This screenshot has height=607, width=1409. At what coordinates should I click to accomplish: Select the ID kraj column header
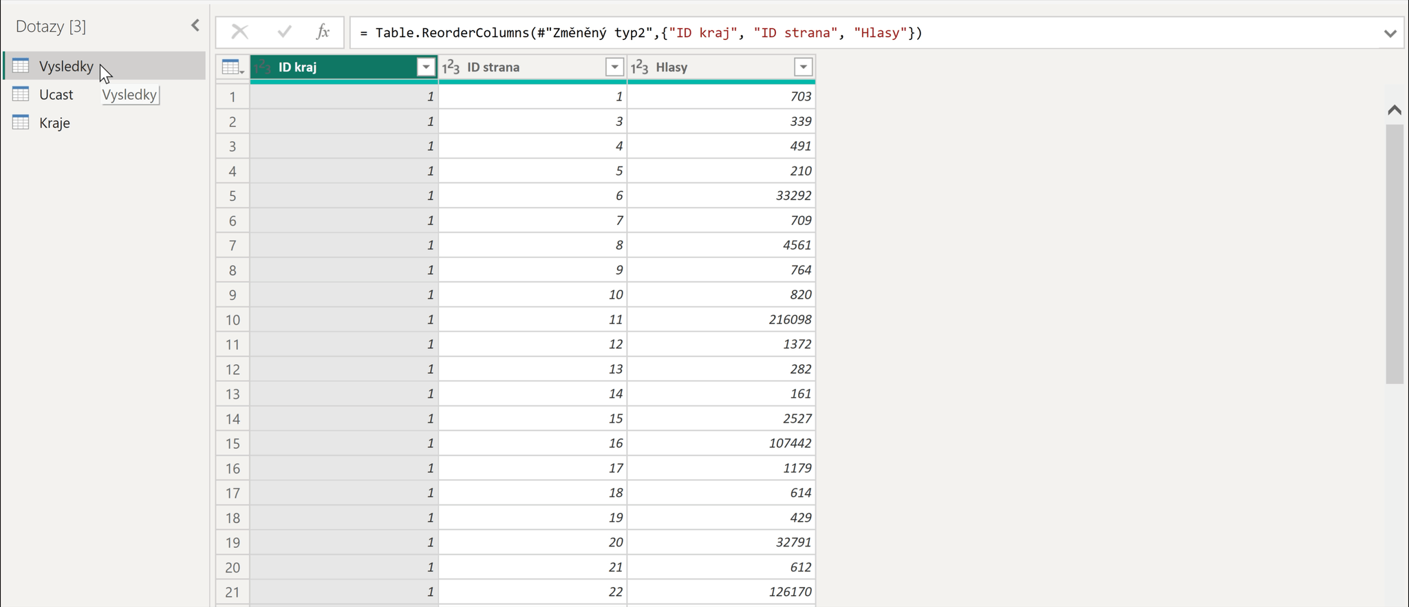tap(344, 67)
